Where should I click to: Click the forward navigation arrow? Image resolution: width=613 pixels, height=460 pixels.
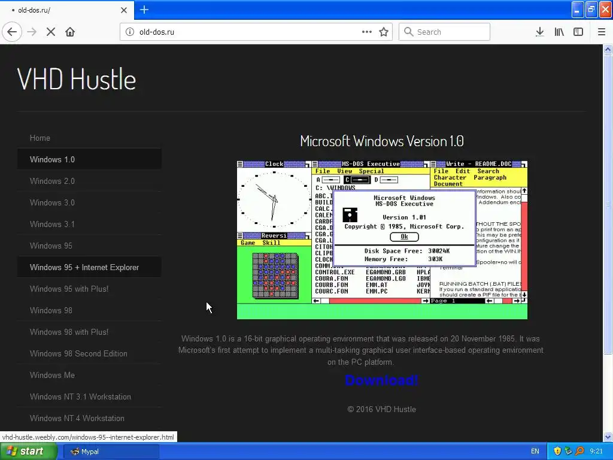pos(32,32)
